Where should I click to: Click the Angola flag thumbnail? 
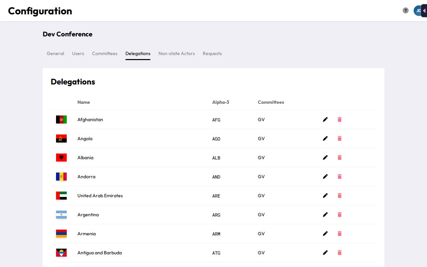(x=61, y=139)
